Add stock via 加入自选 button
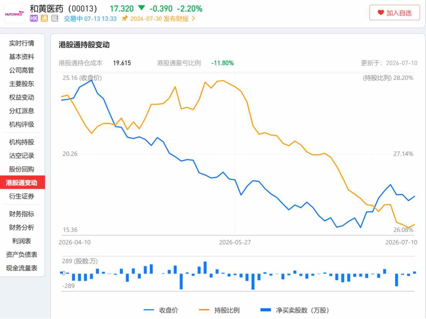Viewport: 426px width, 319px height. (394, 12)
